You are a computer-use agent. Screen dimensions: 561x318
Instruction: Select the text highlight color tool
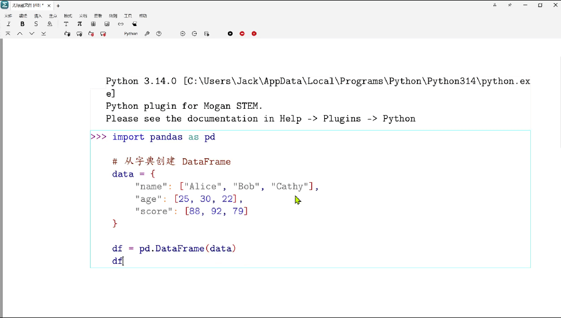(x=49, y=24)
